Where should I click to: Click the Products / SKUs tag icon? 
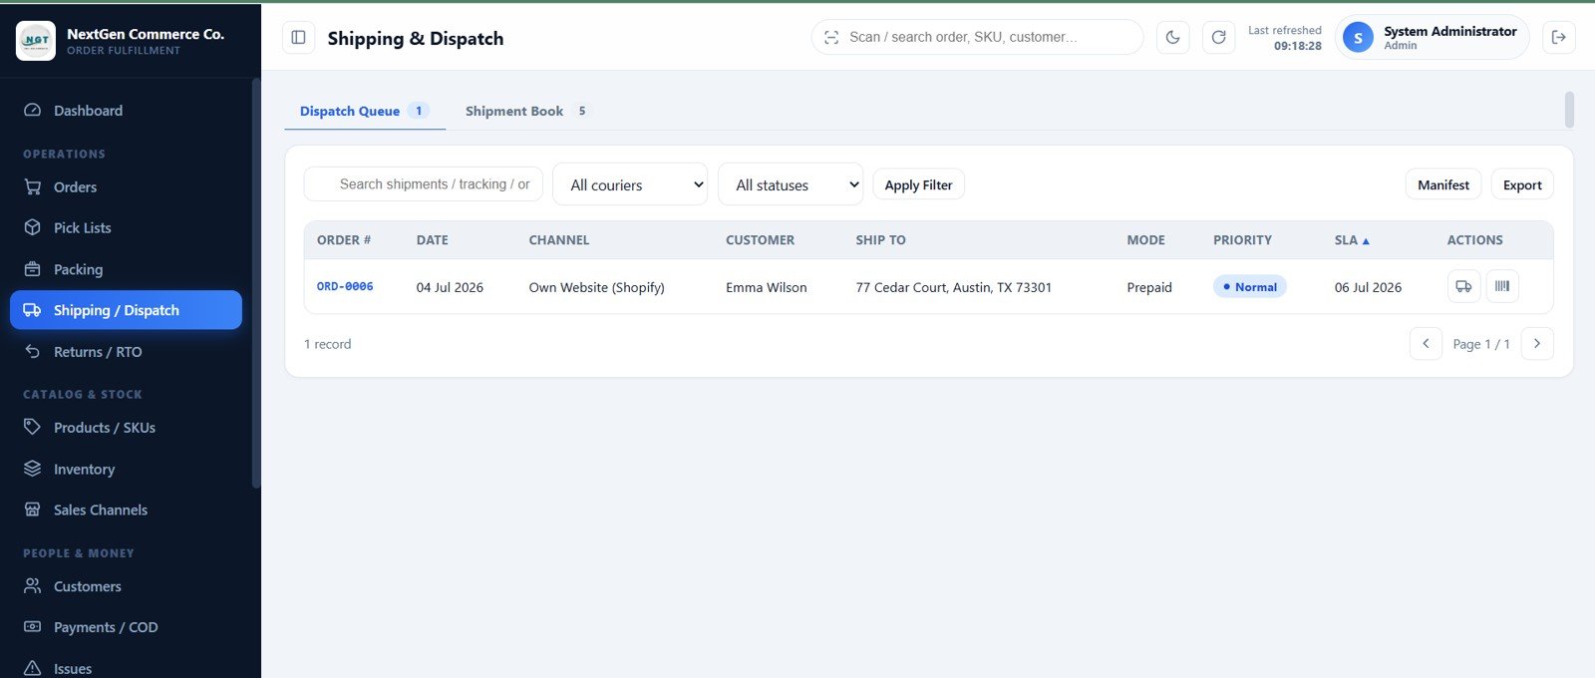click(x=33, y=428)
